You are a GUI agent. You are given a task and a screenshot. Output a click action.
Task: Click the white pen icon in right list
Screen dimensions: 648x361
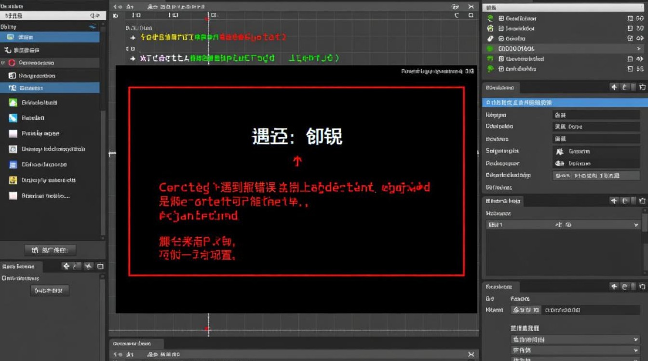[490, 39]
